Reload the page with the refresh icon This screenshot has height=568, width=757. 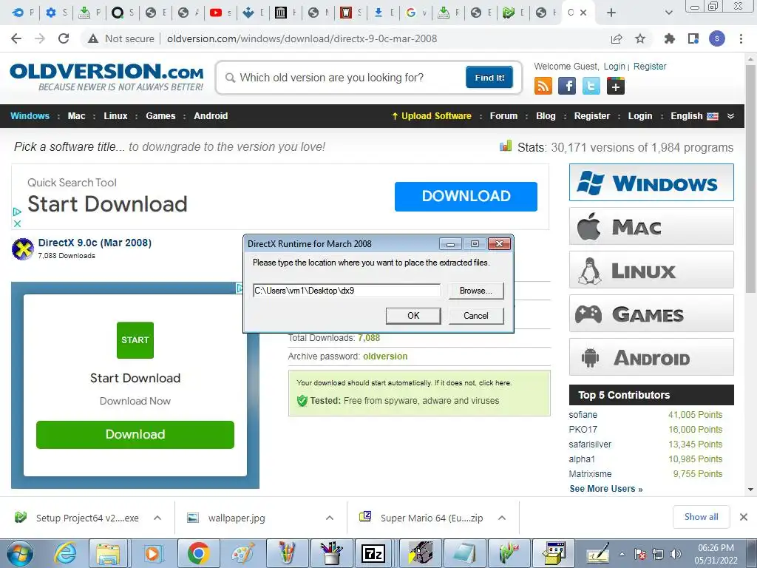pos(64,38)
